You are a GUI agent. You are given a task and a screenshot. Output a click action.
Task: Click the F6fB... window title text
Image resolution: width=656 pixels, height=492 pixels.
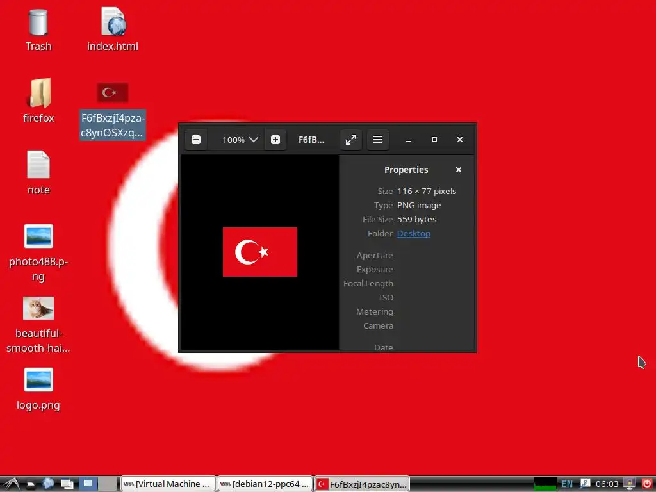point(311,140)
